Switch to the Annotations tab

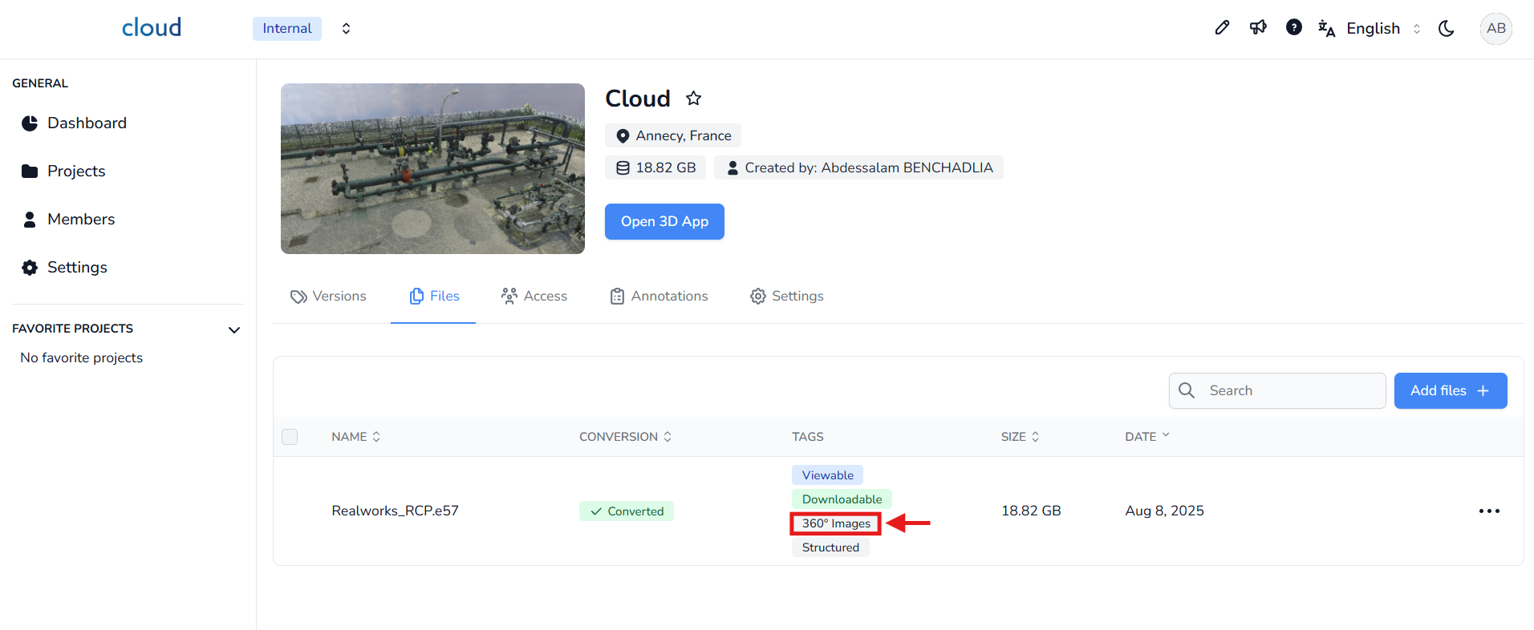click(659, 297)
